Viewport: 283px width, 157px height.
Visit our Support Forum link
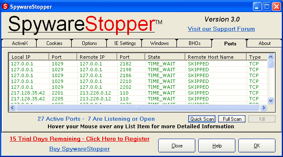pos(221,29)
